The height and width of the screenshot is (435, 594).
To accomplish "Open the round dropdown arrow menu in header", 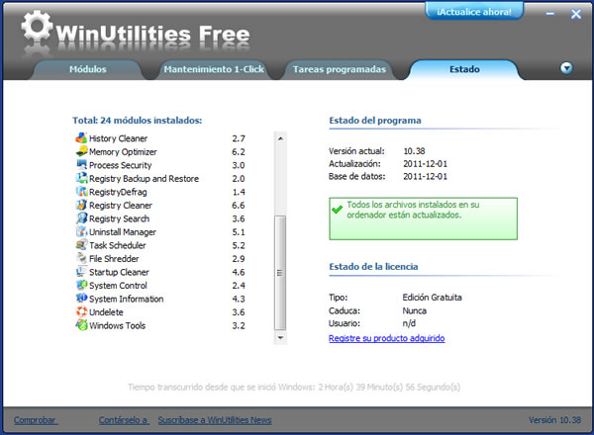I will [566, 68].
